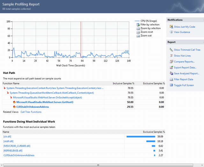Open the Functions related view
Screen dimensions: 204x167
pyautogui.click(x=36, y=112)
